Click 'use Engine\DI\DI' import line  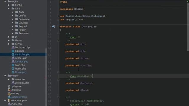pyautogui.click(x=72, y=20)
